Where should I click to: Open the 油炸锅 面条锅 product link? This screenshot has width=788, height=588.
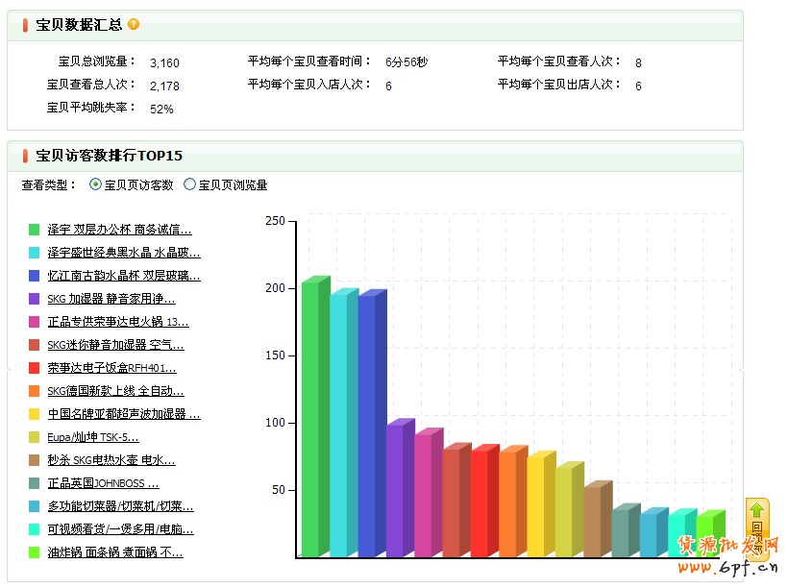point(115,552)
